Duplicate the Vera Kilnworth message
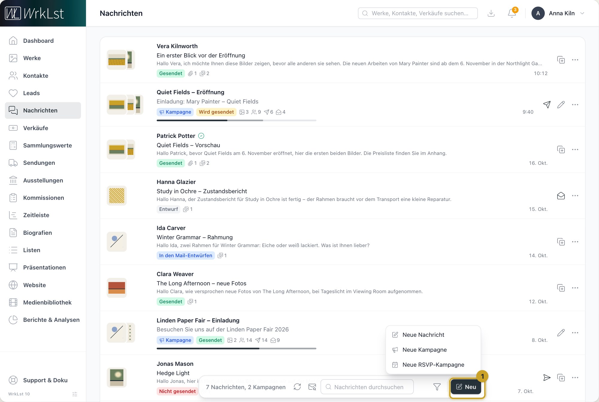599x402 pixels. click(x=561, y=60)
